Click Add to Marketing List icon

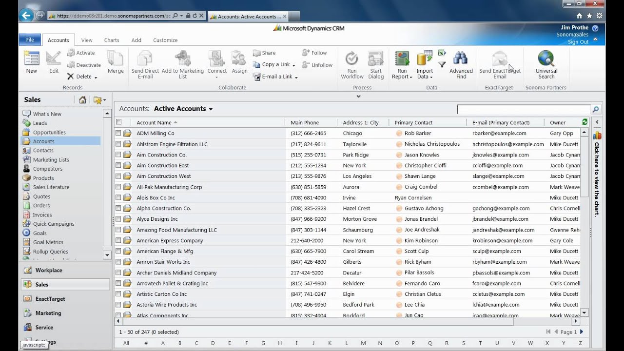183,58
